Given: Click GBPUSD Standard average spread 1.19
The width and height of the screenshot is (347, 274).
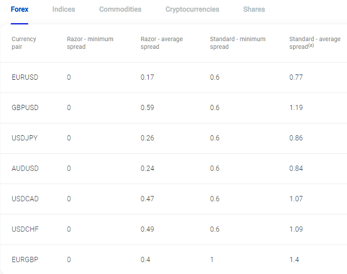Looking at the screenshot, I should click(296, 107).
